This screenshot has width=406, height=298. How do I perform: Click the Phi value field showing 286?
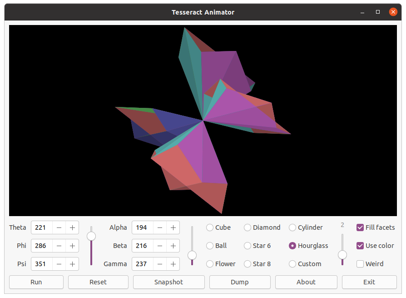click(42, 246)
